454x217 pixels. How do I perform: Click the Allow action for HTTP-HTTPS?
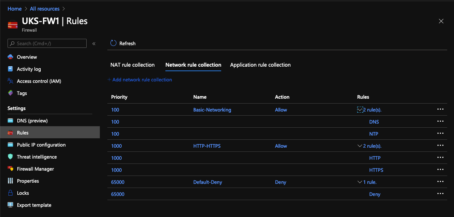tap(281, 146)
